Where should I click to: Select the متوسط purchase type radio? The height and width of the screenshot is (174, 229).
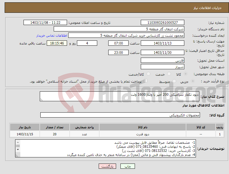[174, 81]
